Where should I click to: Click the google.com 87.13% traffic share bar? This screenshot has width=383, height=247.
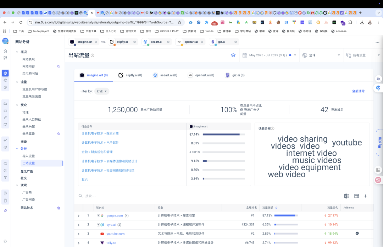tap(286, 216)
